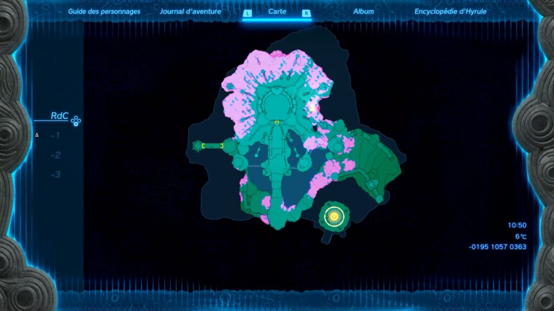
Task: Click the in-game time 10:50
Action: click(x=517, y=225)
